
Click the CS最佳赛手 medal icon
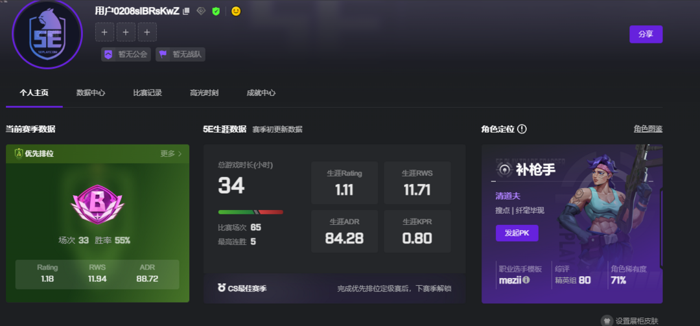pos(222,288)
